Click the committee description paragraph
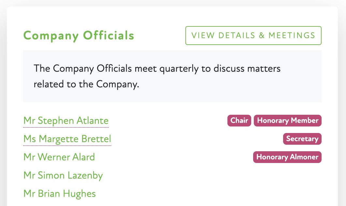 point(157,76)
